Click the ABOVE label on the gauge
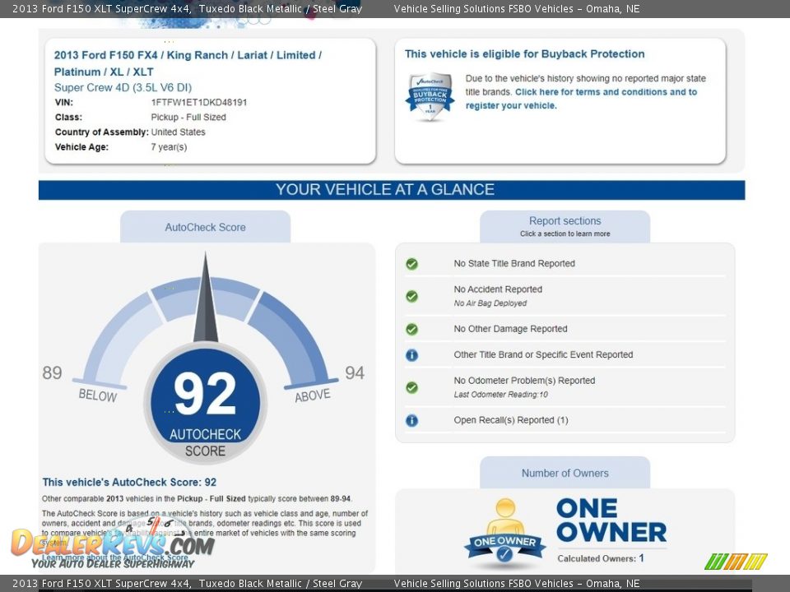This screenshot has width=790, height=592. pos(313,395)
